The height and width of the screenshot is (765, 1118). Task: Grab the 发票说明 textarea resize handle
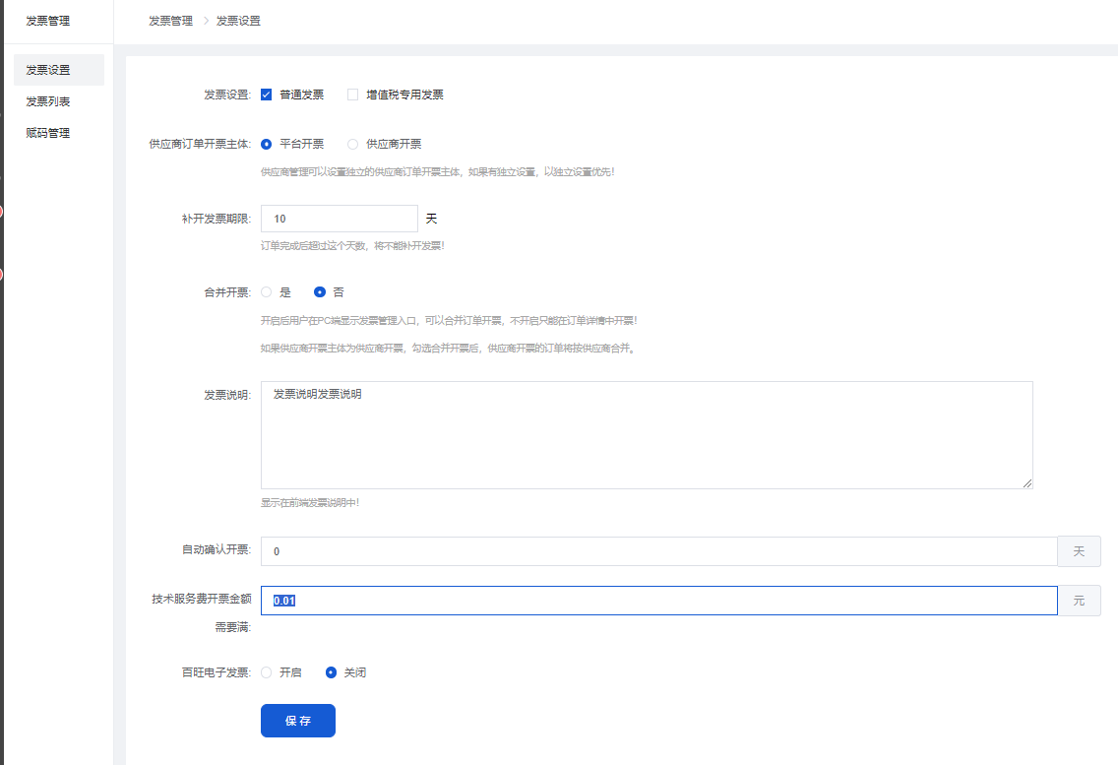coord(1027,483)
